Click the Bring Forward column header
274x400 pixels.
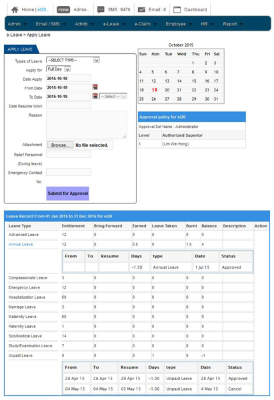click(108, 226)
